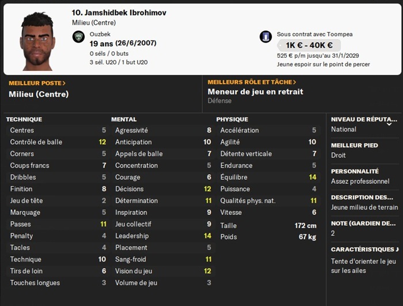Open the player face portrait
The image size is (403, 306).
(37, 40)
